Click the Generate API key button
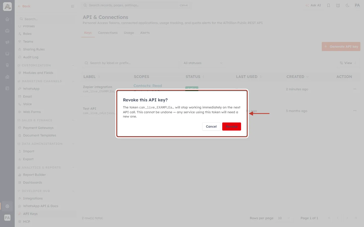Image resolution: width=364 pixels, height=227 pixels. point(341,46)
